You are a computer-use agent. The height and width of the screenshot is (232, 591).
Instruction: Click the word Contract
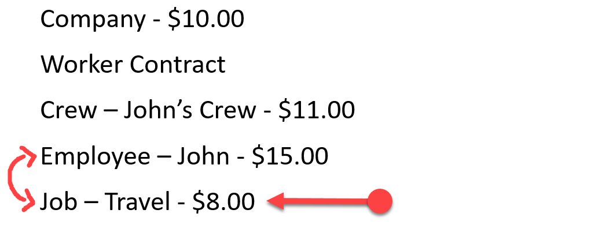pyautogui.click(x=178, y=64)
